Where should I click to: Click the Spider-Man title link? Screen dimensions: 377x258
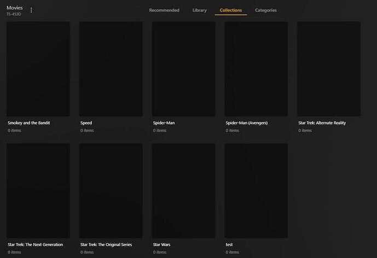pos(164,123)
